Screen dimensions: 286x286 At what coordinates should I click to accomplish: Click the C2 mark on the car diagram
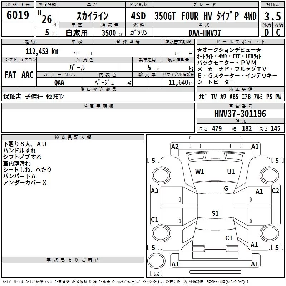click(x=275, y=191)
